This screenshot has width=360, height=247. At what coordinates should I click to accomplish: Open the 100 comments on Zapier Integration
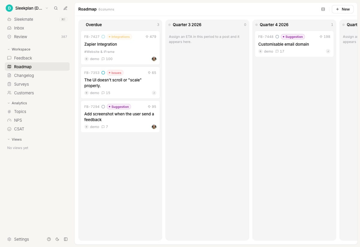pyautogui.click(x=107, y=59)
